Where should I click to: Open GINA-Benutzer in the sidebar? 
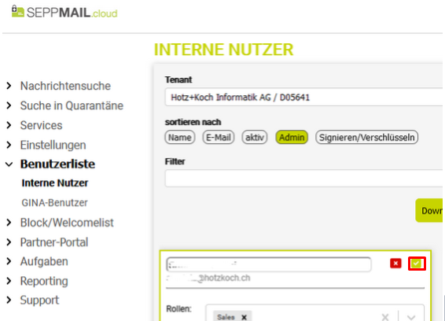[x=55, y=203]
